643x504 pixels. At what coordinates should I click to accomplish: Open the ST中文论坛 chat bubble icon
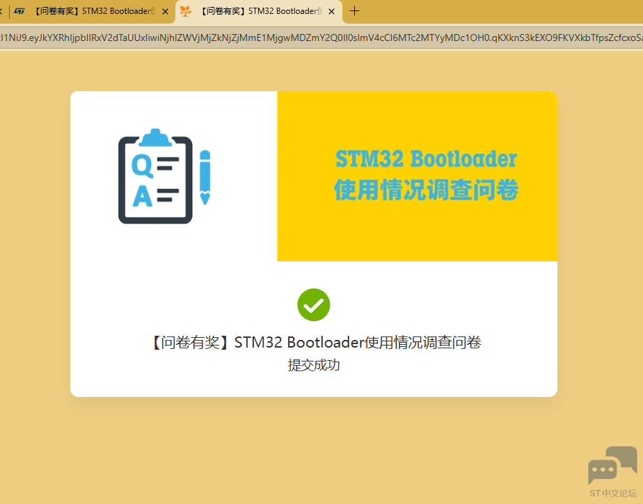click(x=612, y=465)
